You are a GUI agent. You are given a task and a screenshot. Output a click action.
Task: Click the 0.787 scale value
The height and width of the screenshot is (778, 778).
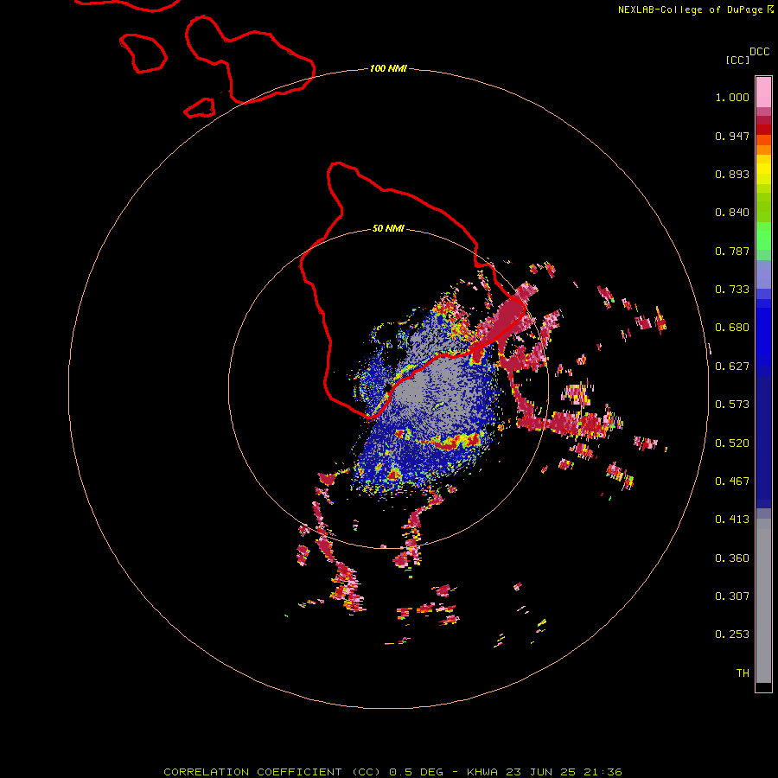coord(732,251)
